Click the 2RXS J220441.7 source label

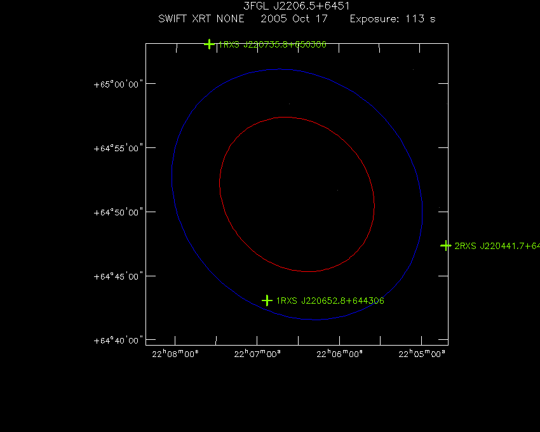click(x=497, y=246)
